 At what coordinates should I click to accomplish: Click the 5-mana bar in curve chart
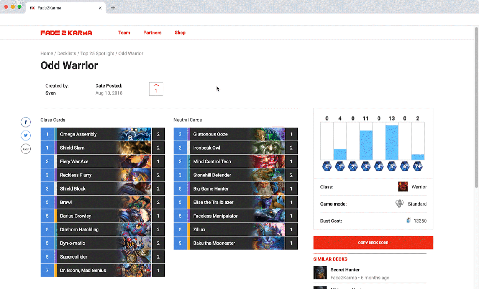[x=392, y=142]
